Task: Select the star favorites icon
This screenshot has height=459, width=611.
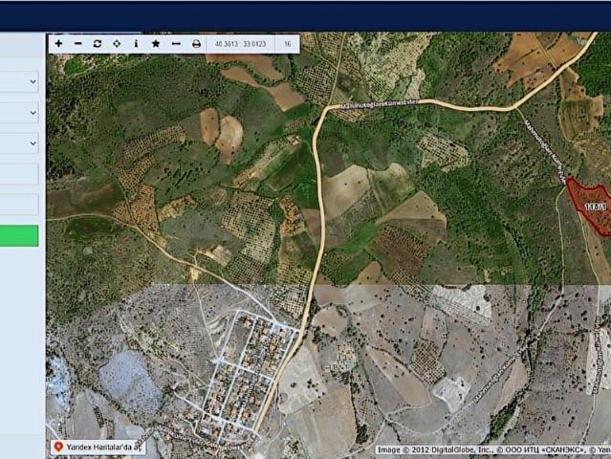Action: (x=156, y=44)
